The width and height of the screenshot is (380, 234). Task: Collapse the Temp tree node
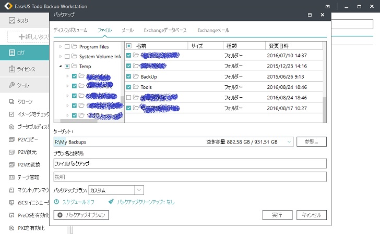pos(61,66)
